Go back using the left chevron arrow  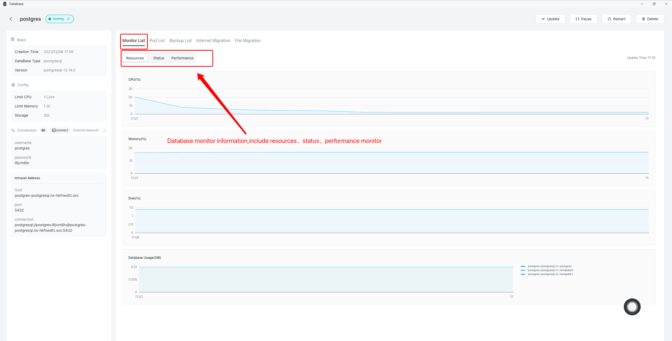pos(11,19)
